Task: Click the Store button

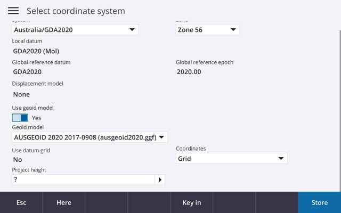Action: 320,202
